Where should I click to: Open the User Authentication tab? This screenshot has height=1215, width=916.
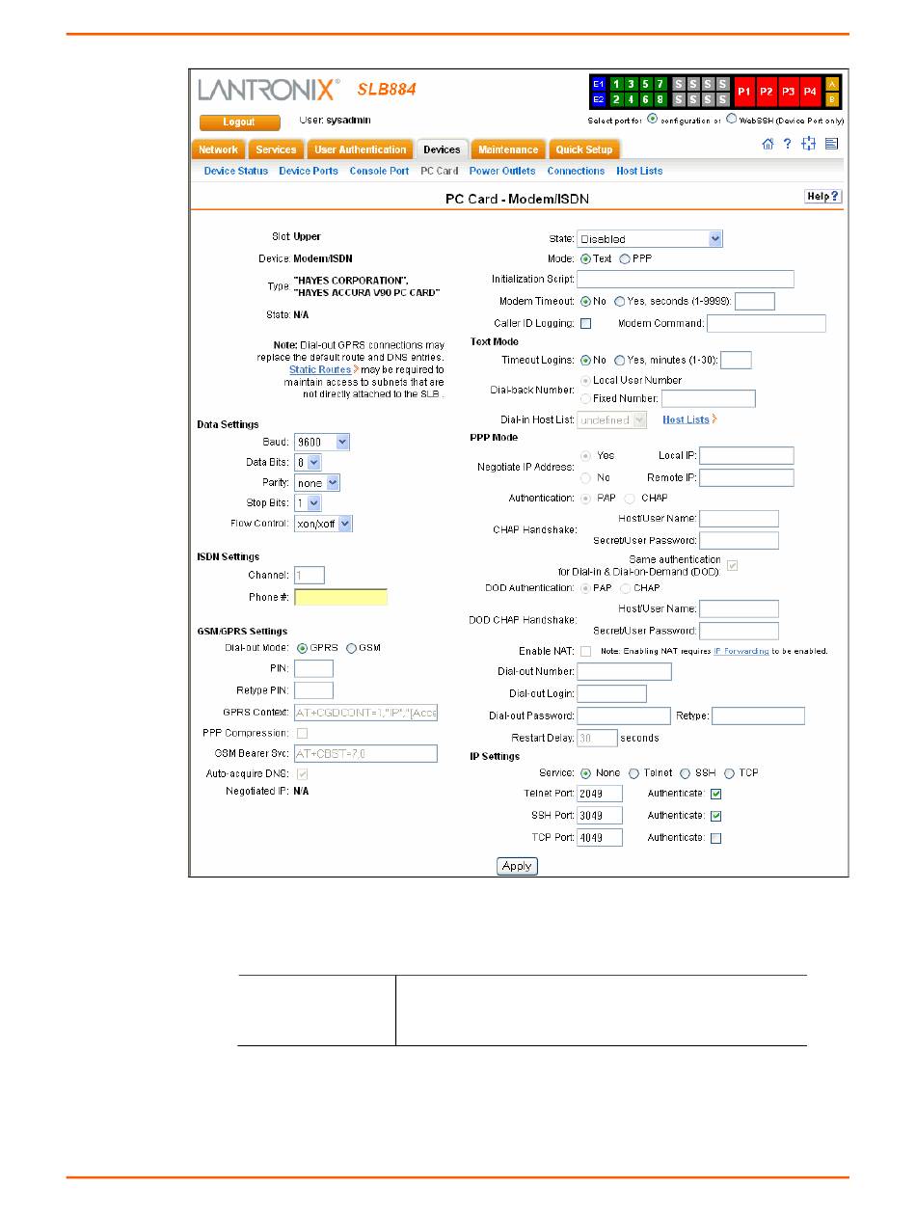tap(360, 149)
